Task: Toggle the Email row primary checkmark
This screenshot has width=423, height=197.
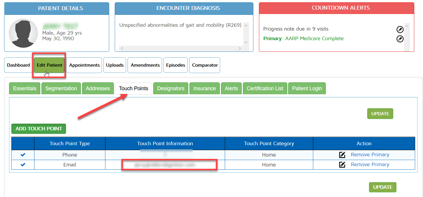Action: click(23, 165)
